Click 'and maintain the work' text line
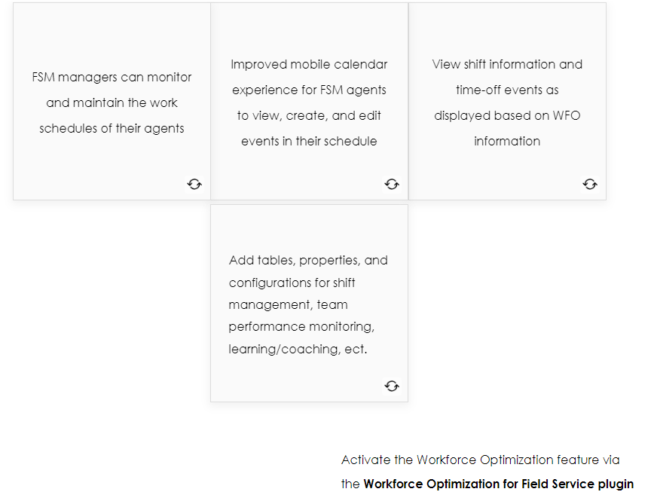This screenshot has width=654, height=498. 112,103
